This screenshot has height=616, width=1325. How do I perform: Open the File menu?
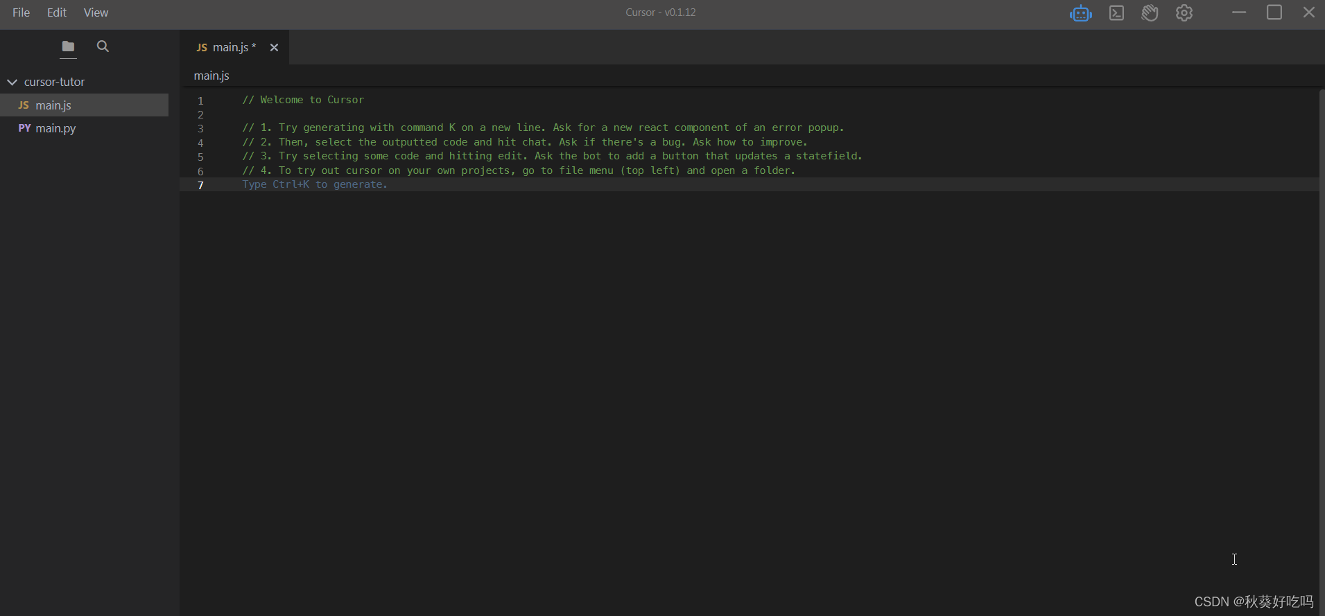click(21, 12)
